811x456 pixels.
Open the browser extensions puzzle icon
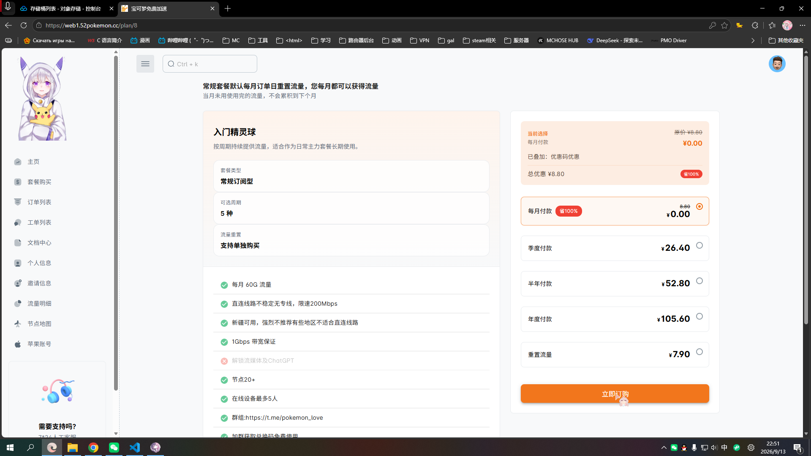click(x=755, y=25)
